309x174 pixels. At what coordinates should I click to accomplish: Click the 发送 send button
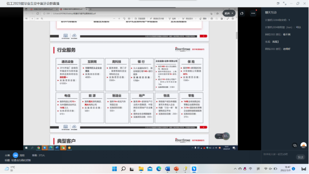click(301, 157)
